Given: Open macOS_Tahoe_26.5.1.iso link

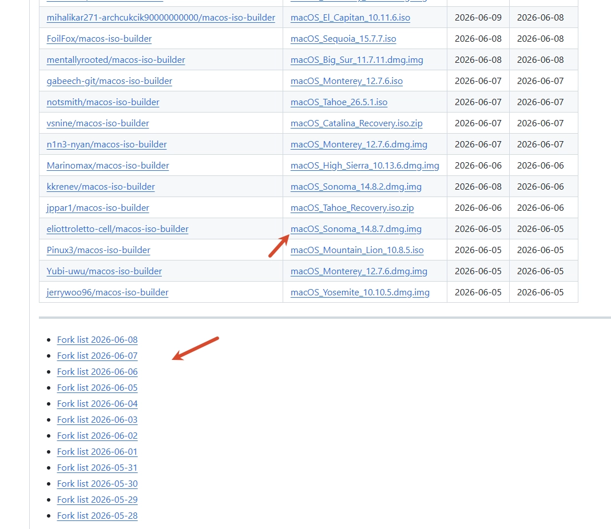Looking at the screenshot, I should (339, 102).
